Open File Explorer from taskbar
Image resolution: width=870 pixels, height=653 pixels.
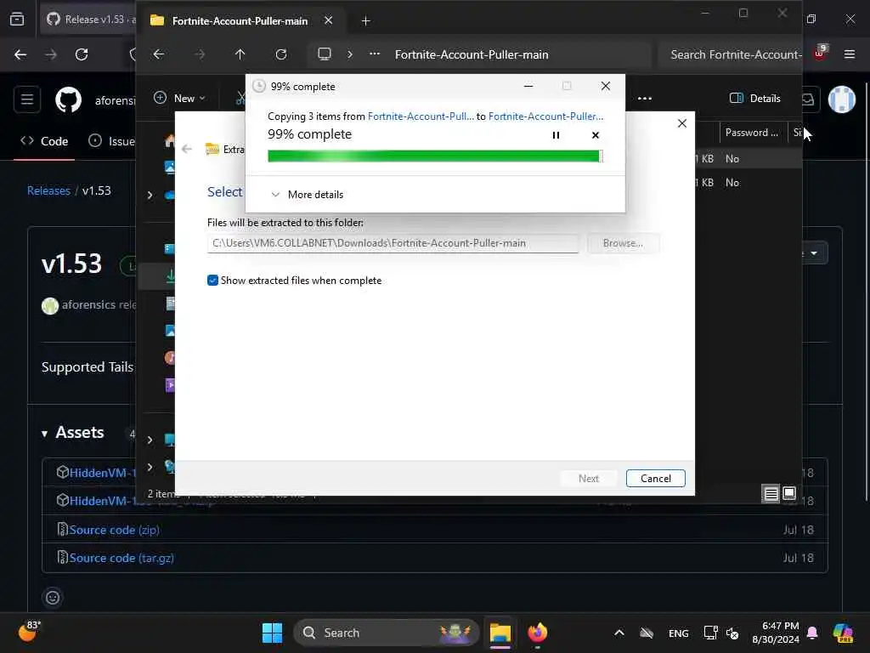[500, 633]
